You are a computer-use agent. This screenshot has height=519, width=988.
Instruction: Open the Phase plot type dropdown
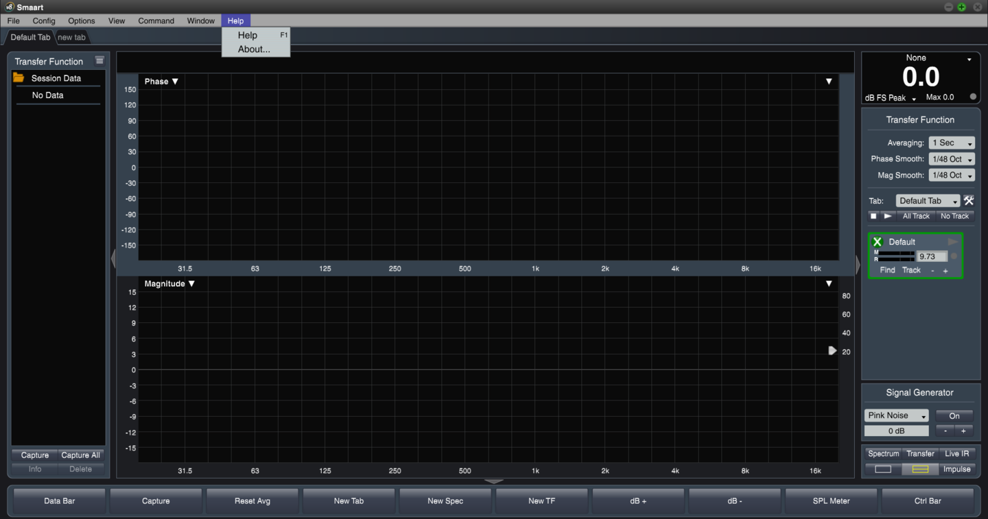click(161, 82)
